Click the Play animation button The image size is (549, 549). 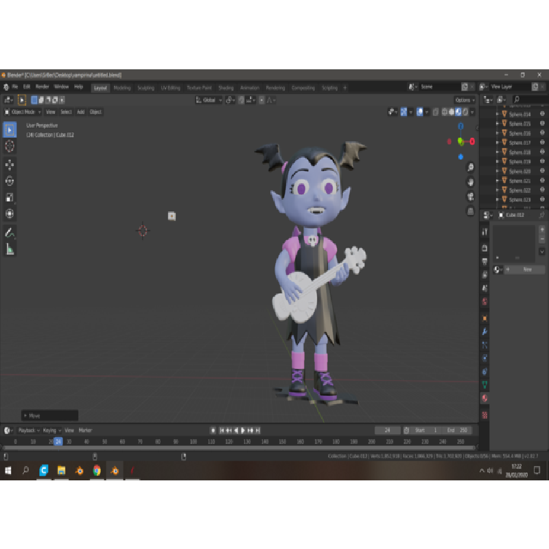(243, 430)
